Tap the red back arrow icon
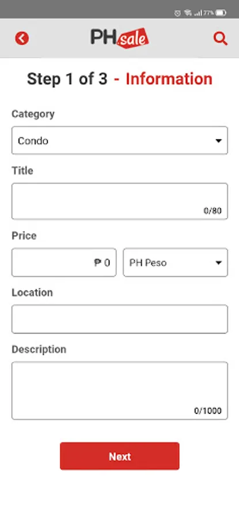The width and height of the screenshot is (239, 519). [22, 39]
